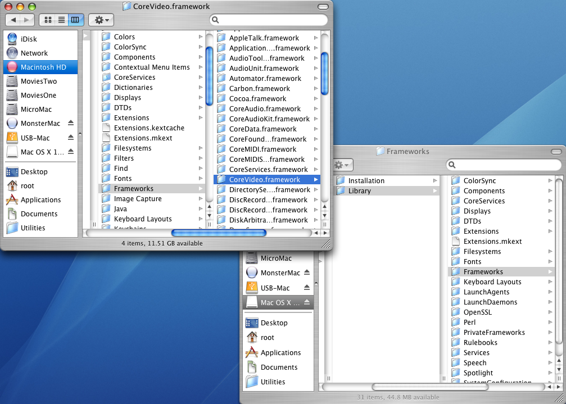This screenshot has width=566, height=404.
Task: Click the Back navigation button
Action: coord(12,19)
